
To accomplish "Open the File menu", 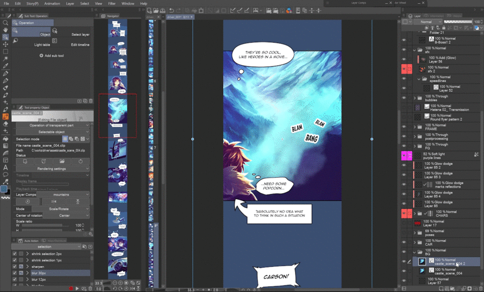I will coord(6,4).
